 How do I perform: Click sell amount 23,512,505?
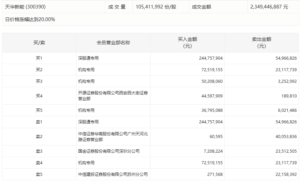[x=286, y=151]
